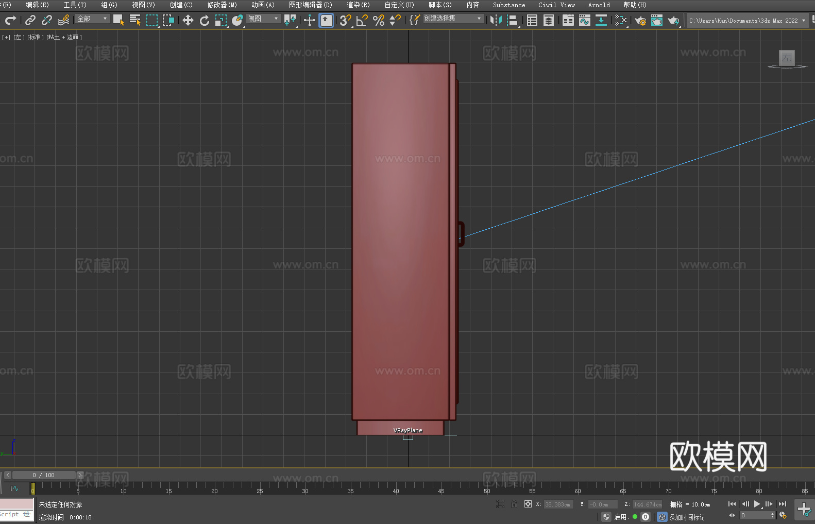Toggle the Select and Manipulate crosshair icon
Image resolution: width=815 pixels, height=524 pixels.
click(x=310, y=20)
